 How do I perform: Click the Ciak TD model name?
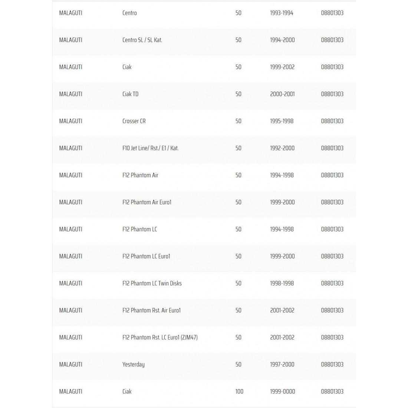coord(130,94)
